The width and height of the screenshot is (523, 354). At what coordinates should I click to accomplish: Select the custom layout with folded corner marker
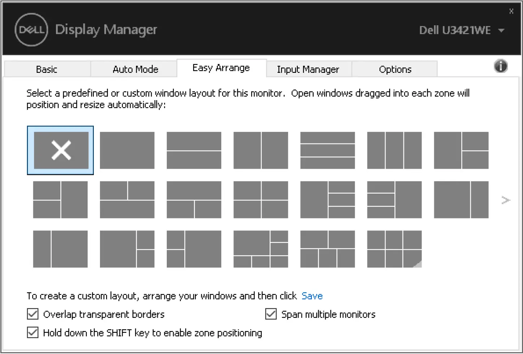point(394,249)
